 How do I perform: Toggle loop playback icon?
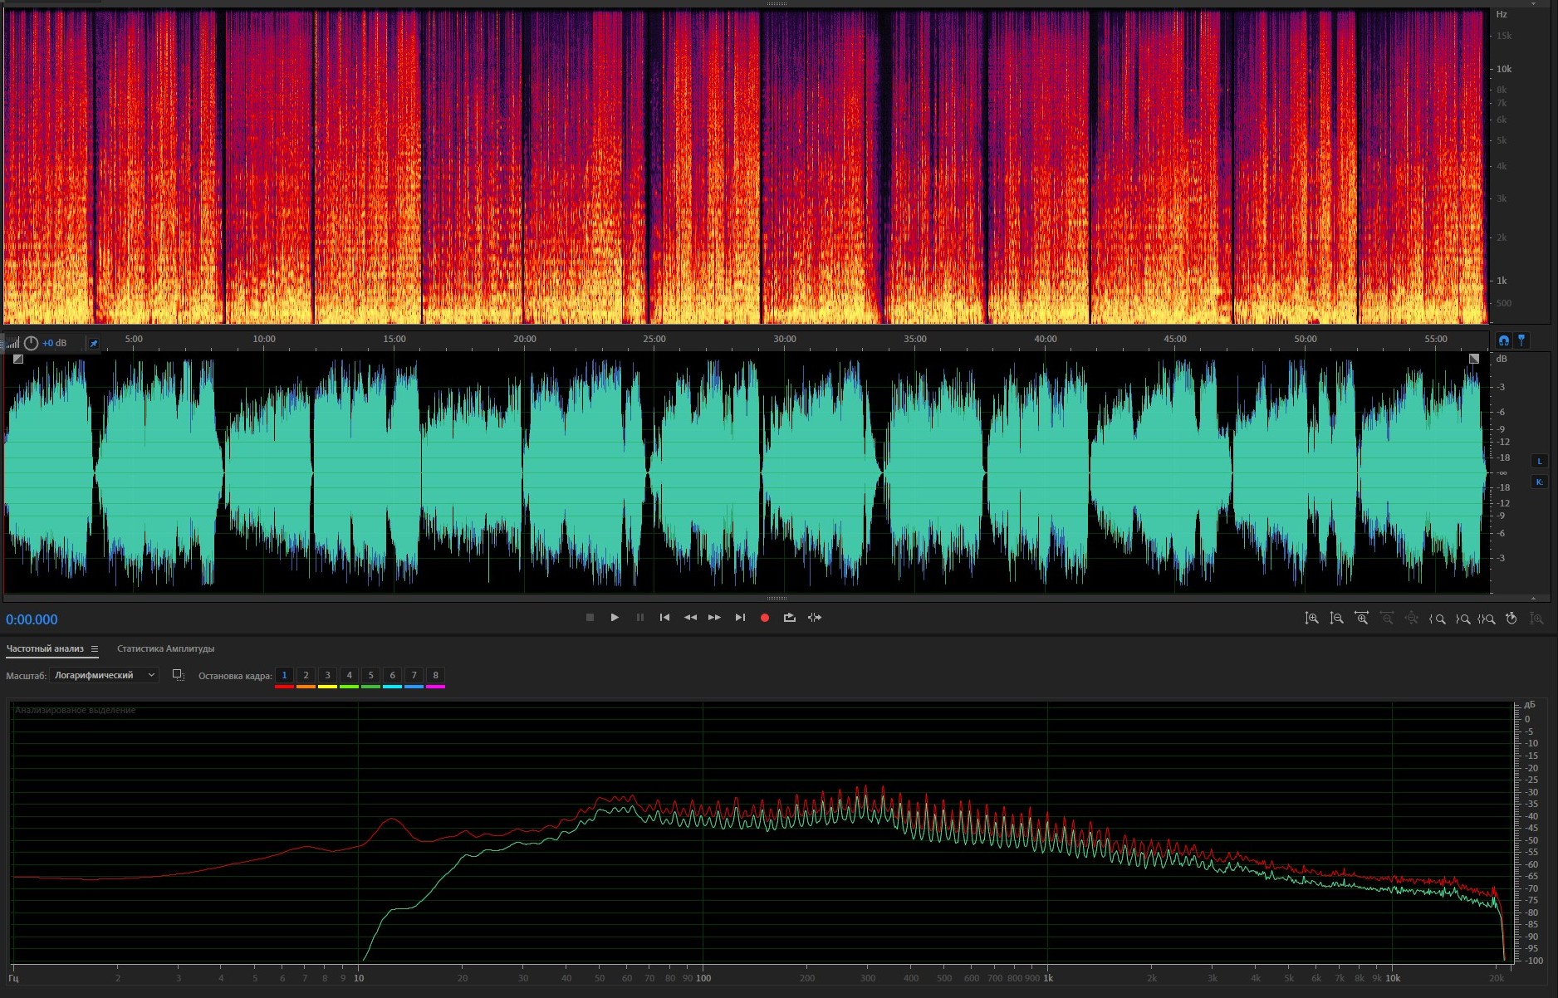coord(789,618)
